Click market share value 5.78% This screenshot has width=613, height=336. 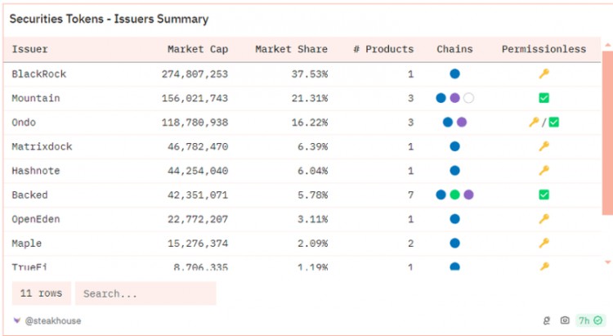(x=313, y=195)
